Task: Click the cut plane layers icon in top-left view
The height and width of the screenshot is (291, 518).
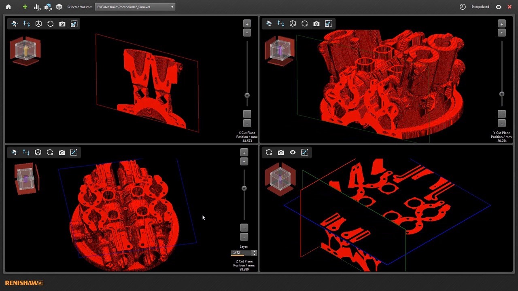Action: tap(15, 24)
